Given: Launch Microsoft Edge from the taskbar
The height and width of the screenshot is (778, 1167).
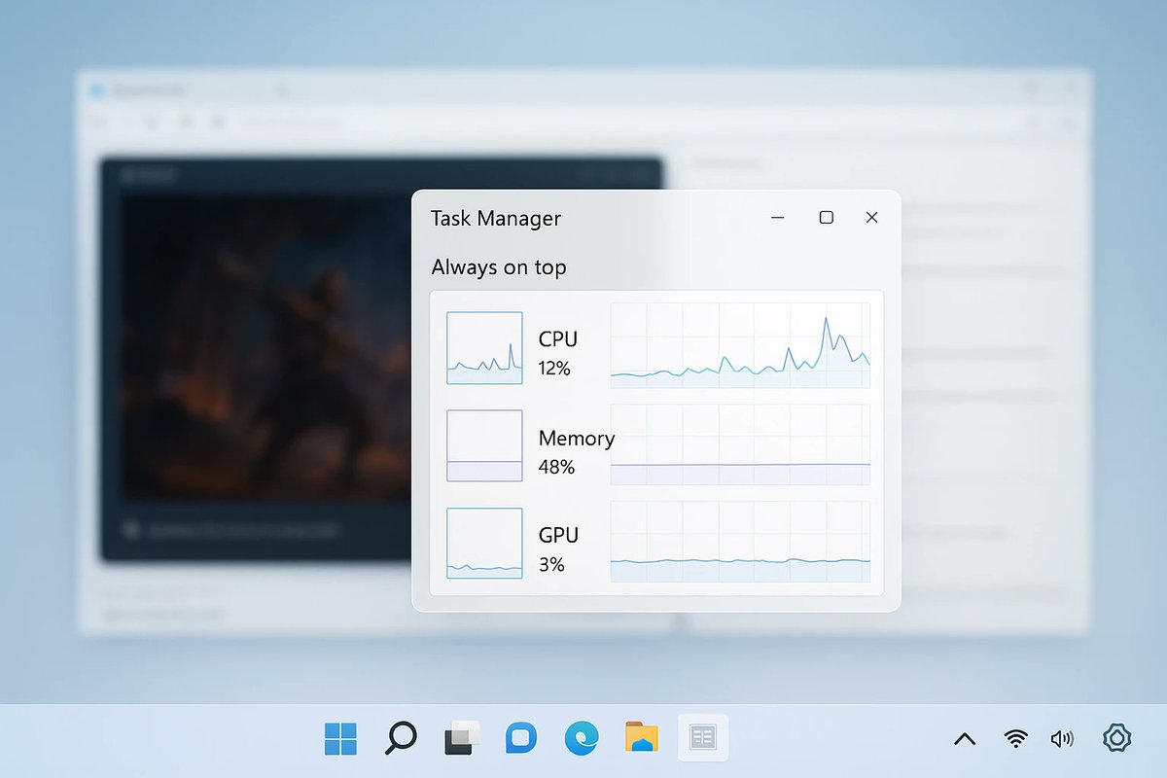Looking at the screenshot, I should (581, 736).
